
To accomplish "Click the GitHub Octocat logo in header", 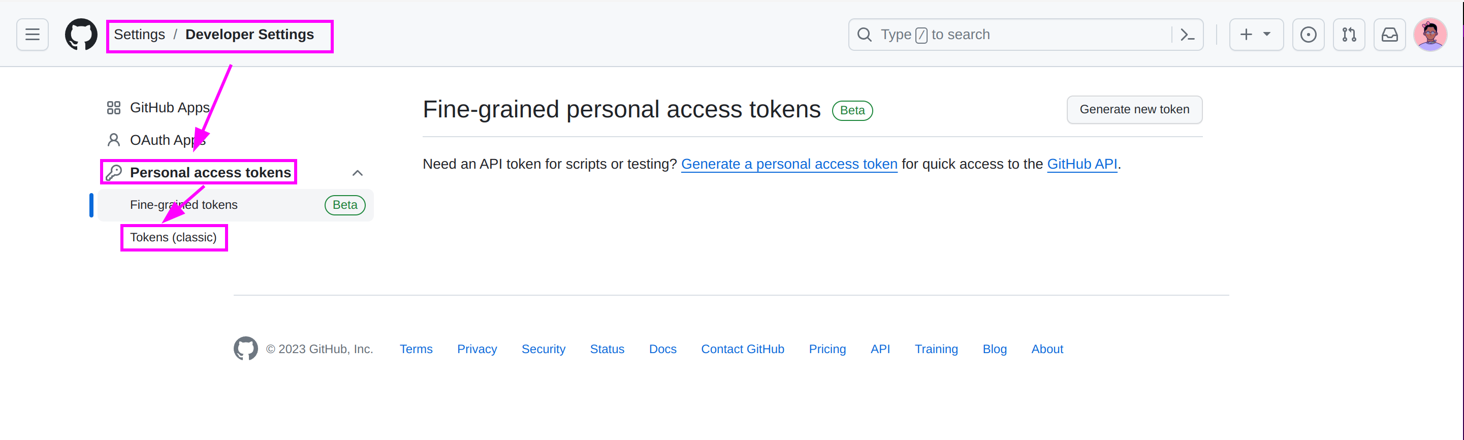I will 81,35.
